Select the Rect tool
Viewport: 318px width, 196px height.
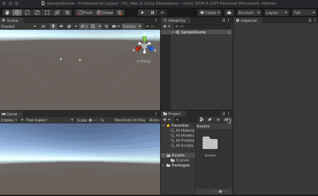click(47, 13)
